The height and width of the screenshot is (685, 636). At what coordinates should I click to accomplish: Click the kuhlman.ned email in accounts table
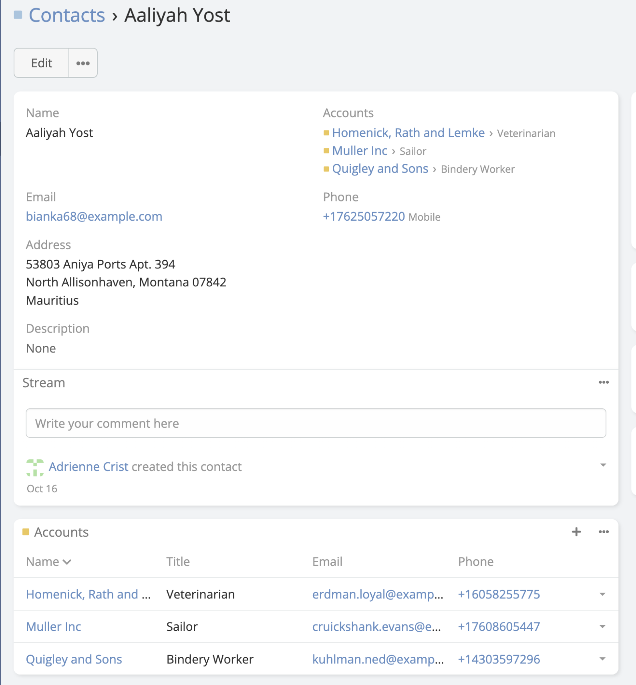click(x=378, y=659)
